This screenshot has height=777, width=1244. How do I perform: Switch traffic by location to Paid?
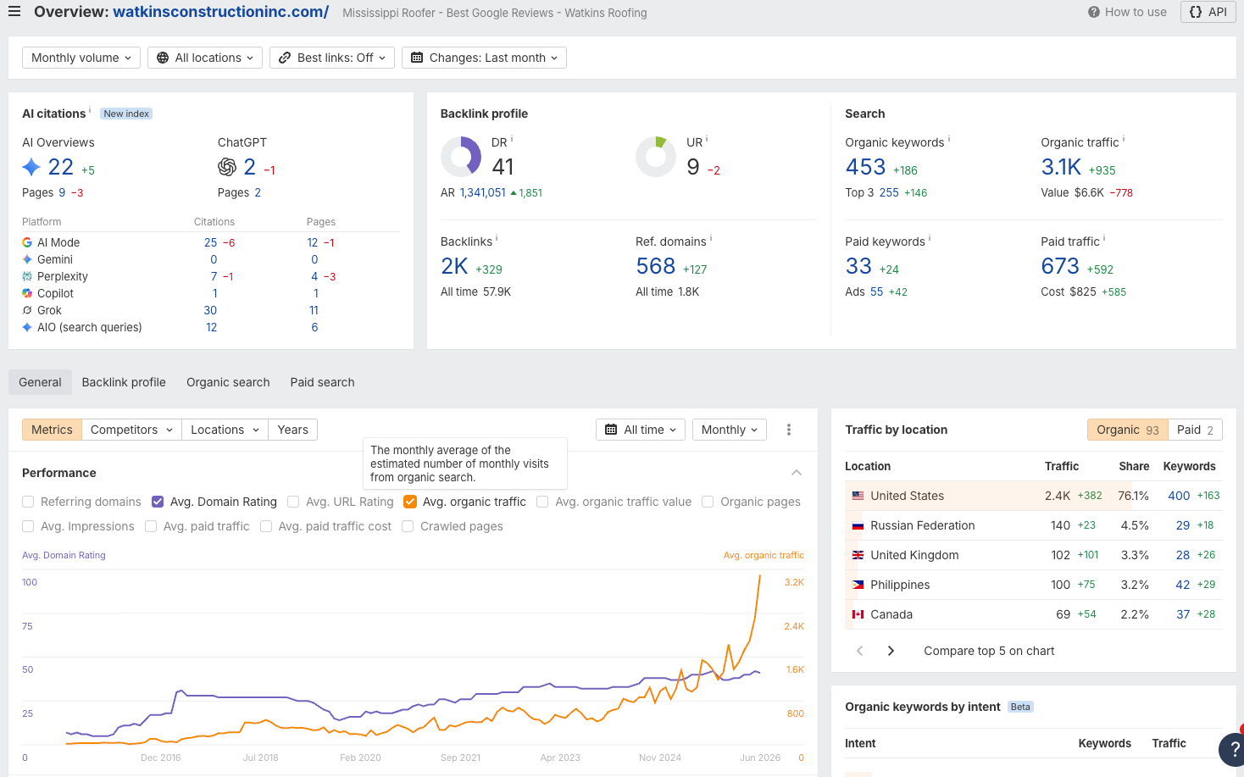tap(1195, 430)
